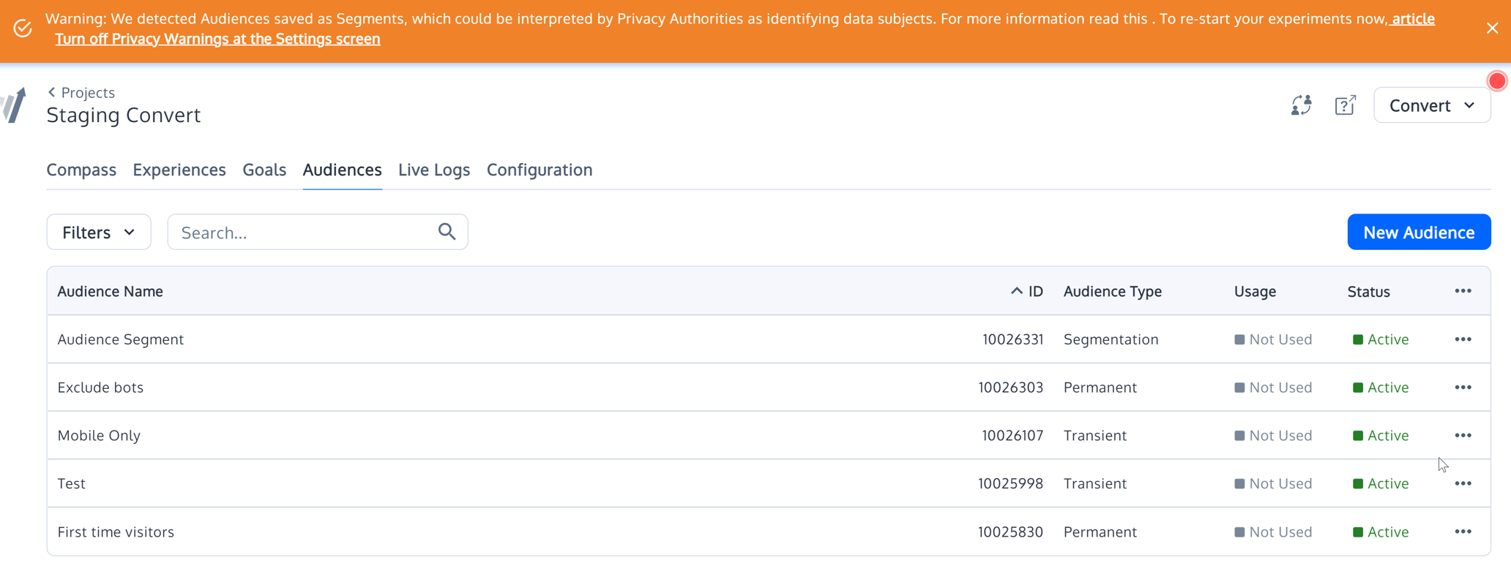Open actions menu for Test row
Viewport: 1511px width, 579px height.
pyautogui.click(x=1463, y=484)
